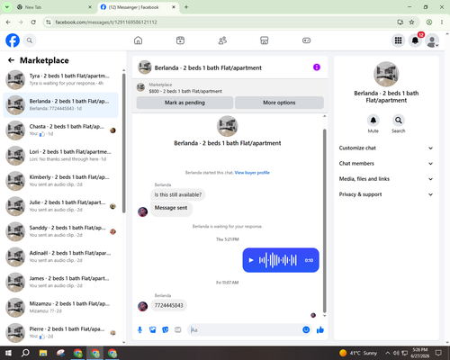This screenshot has width=450, height=360.
Task: Open the Marketplace storefront icon
Action: pyautogui.click(x=265, y=40)
